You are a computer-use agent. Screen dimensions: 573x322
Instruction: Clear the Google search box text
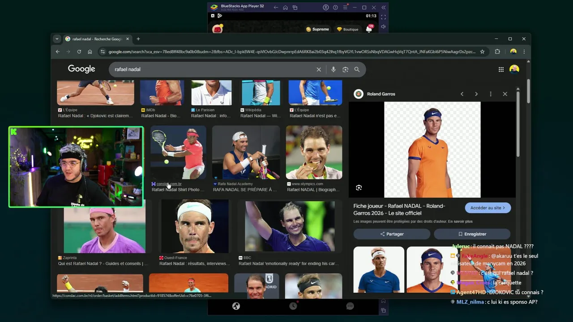(x=319, y=69)
